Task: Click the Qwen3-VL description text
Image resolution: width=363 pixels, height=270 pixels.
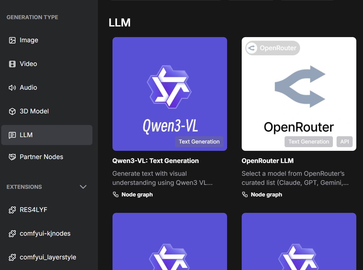Action: point(163,178)
